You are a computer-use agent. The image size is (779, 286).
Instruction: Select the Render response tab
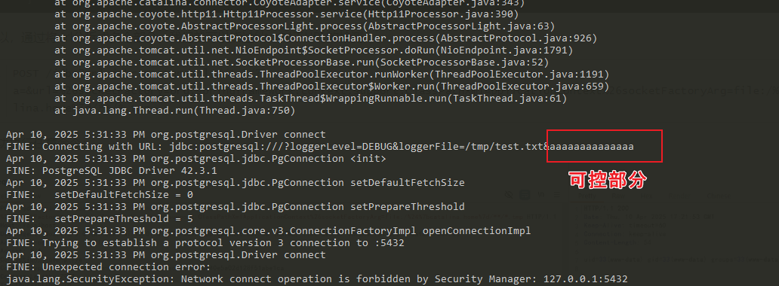679,196
